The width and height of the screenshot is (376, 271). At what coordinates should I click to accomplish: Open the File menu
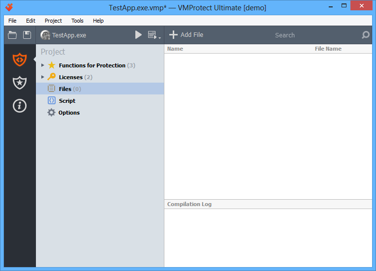tap(12, 21)
